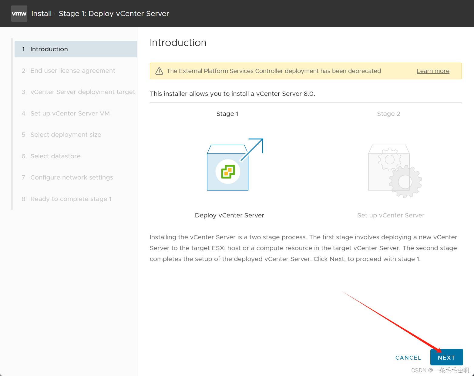Select Set up vCenter Server VM step
This screenshot has width=474, height=376.
70,113
